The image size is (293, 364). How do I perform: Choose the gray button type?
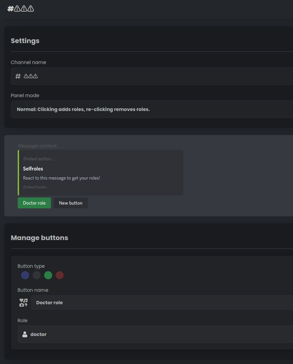[x=37, y=275]
